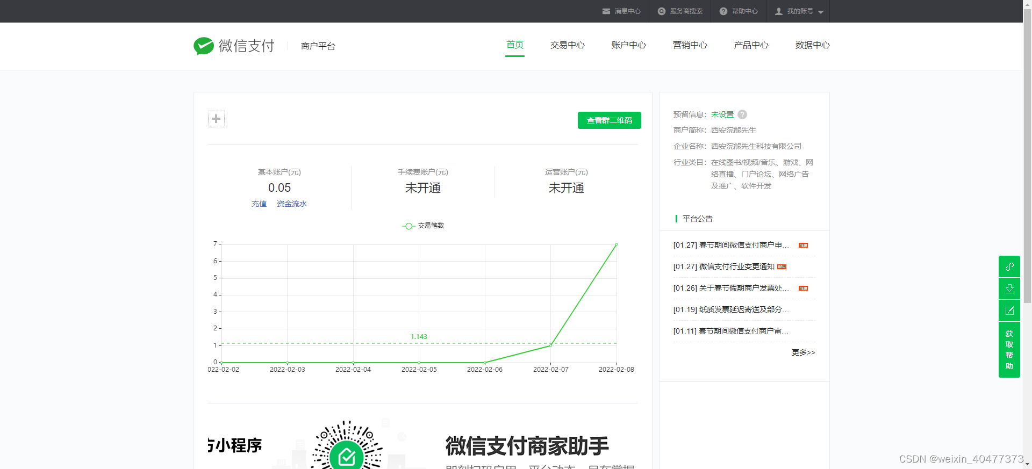Viewport: 1032px width, 469px height.
Task: Click the 平台公告 heading
Action: pos(698,219)
